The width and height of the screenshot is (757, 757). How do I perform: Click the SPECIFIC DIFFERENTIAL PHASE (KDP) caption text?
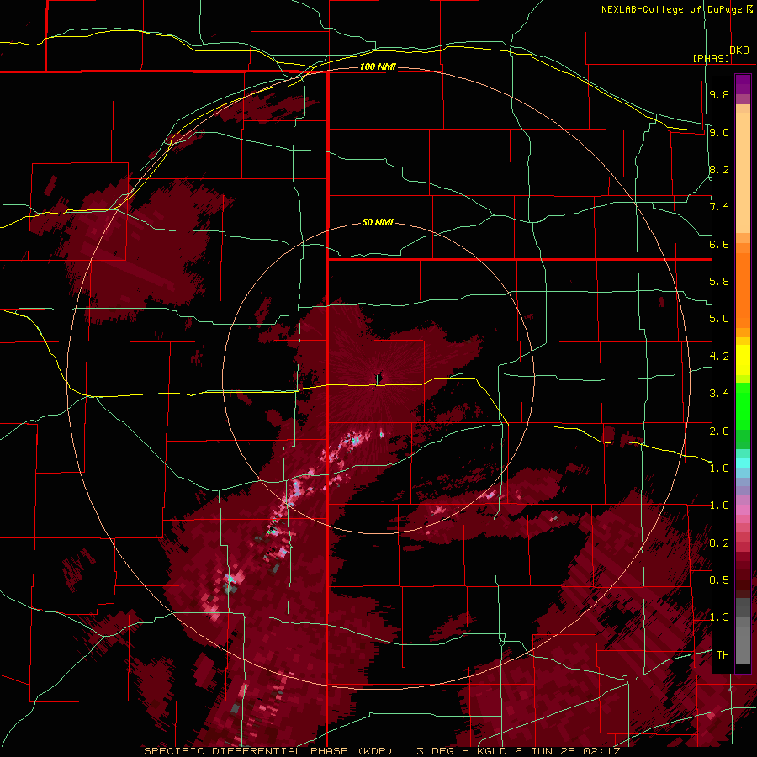pyautogui.click(x=269, y=751)
